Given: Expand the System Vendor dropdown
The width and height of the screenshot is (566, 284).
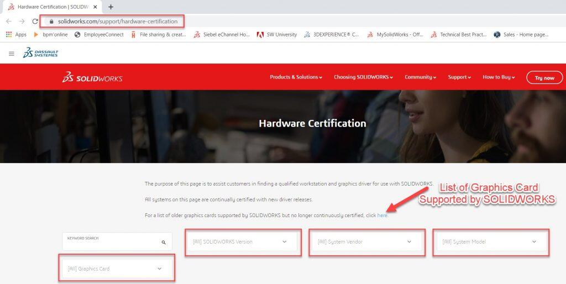Looking at the screenshot, I should [x=366, y=241].
